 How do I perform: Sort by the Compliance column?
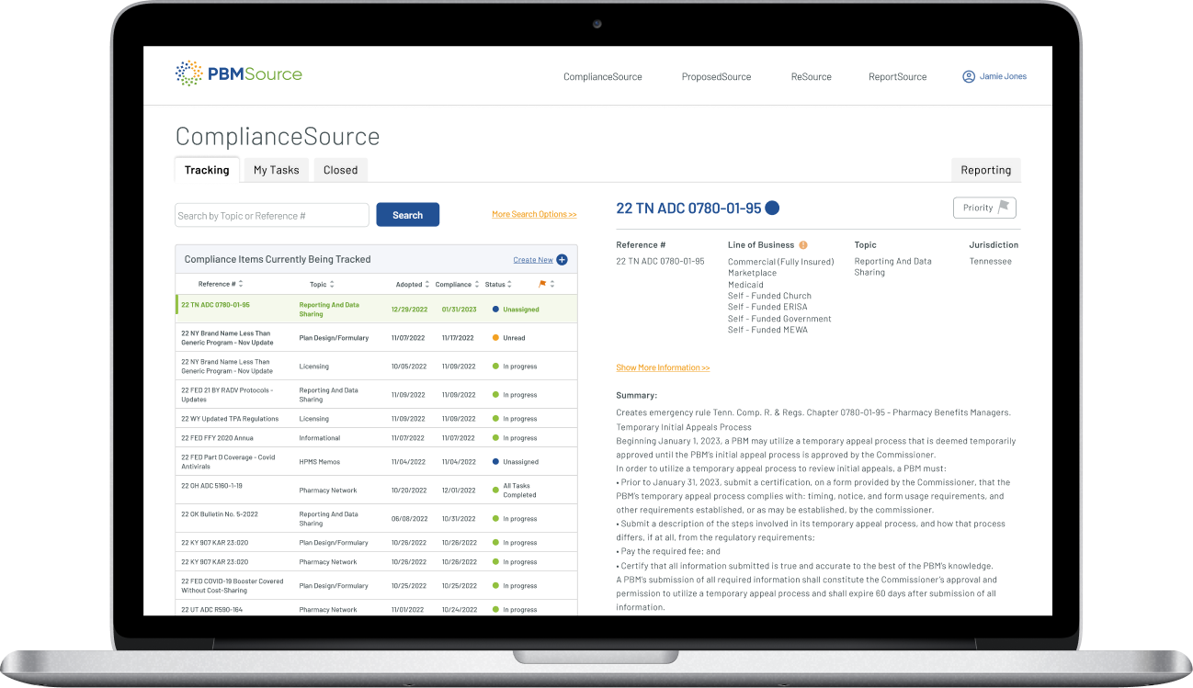[457, 284]
